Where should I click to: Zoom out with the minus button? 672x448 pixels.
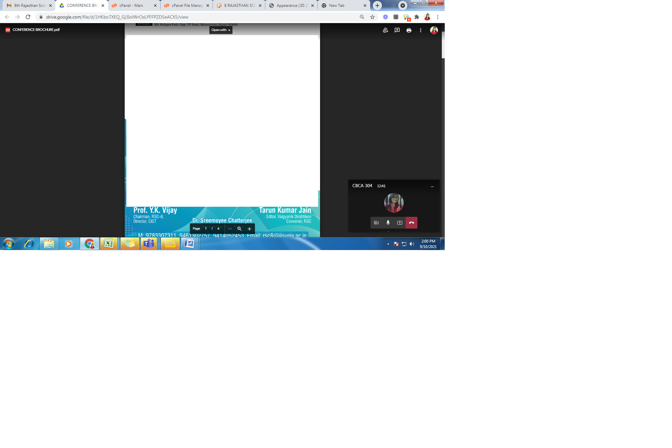230,229
